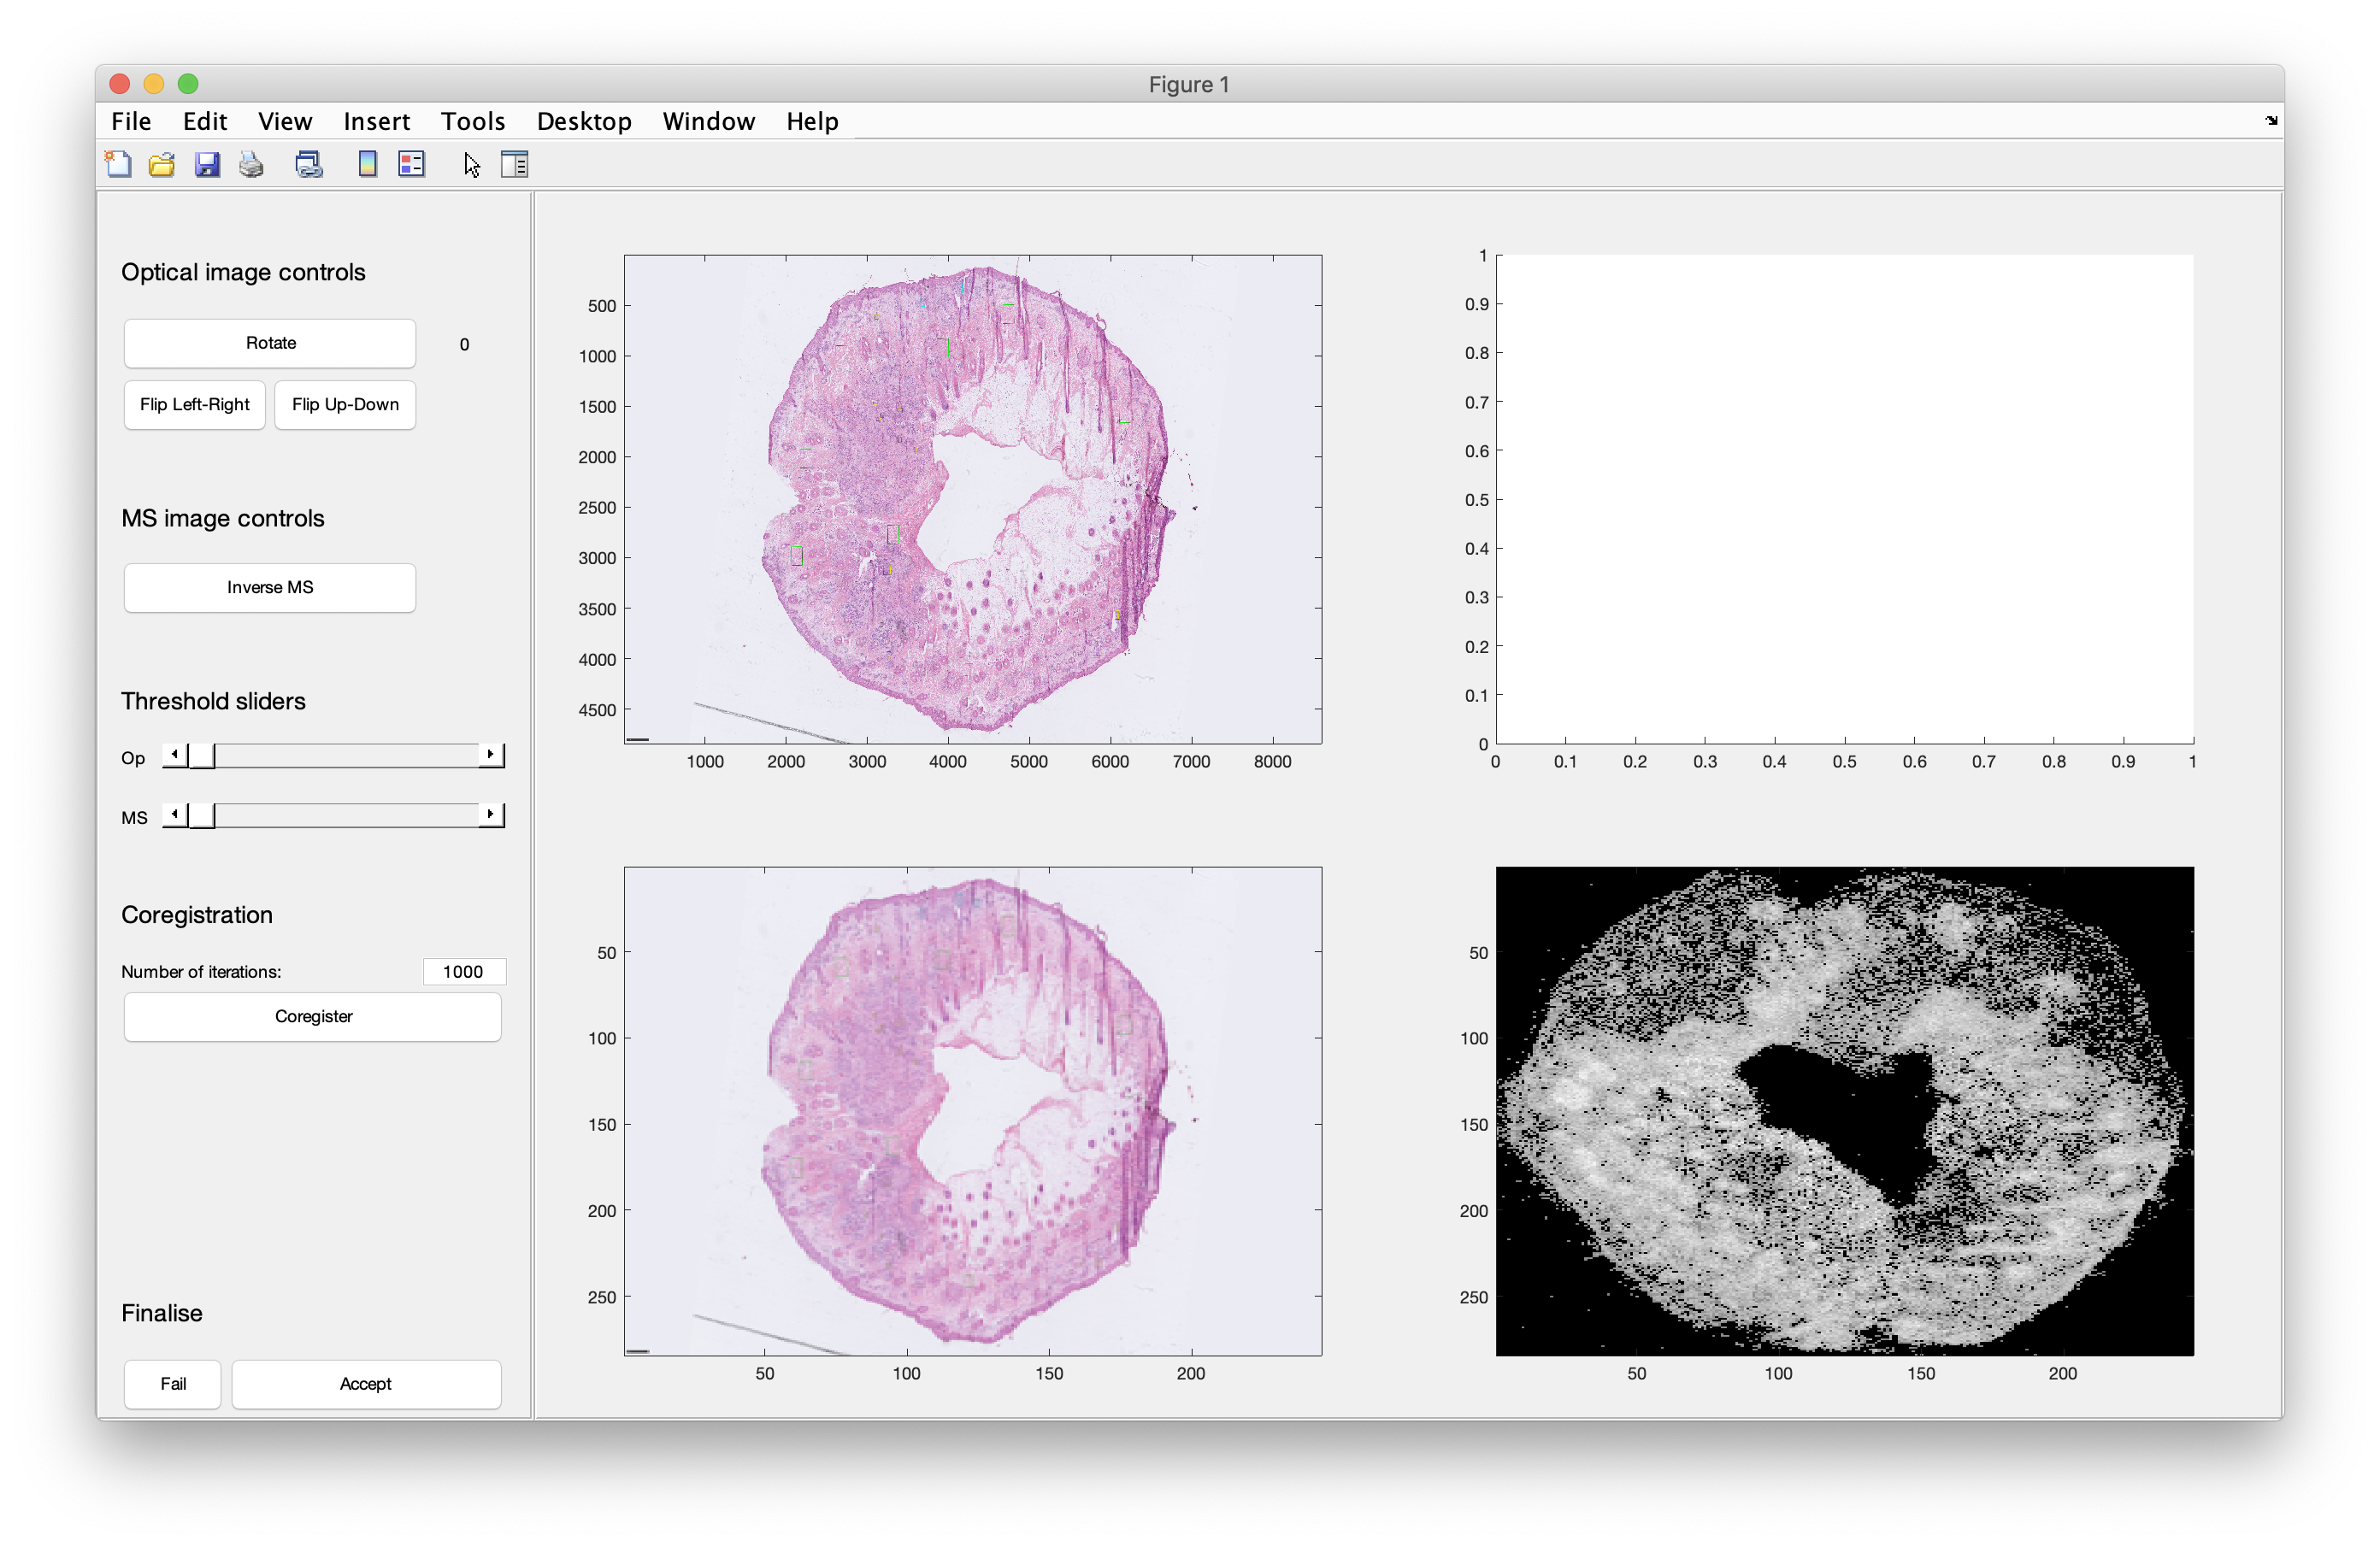Open the Insert menu
This screenshot has width=2380, height=1547.
376,121
